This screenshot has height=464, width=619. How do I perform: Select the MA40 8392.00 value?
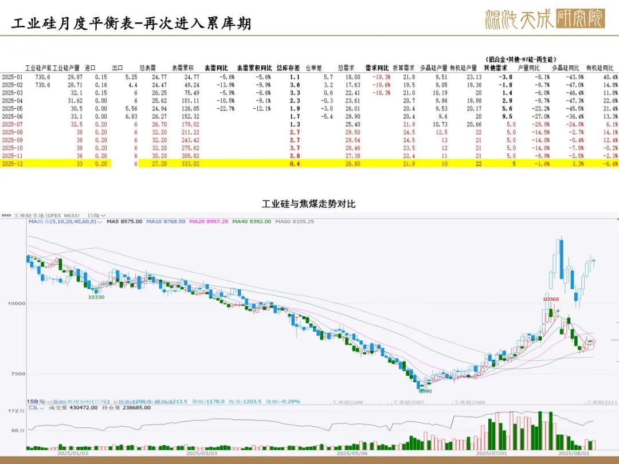[x=252, y=222]
